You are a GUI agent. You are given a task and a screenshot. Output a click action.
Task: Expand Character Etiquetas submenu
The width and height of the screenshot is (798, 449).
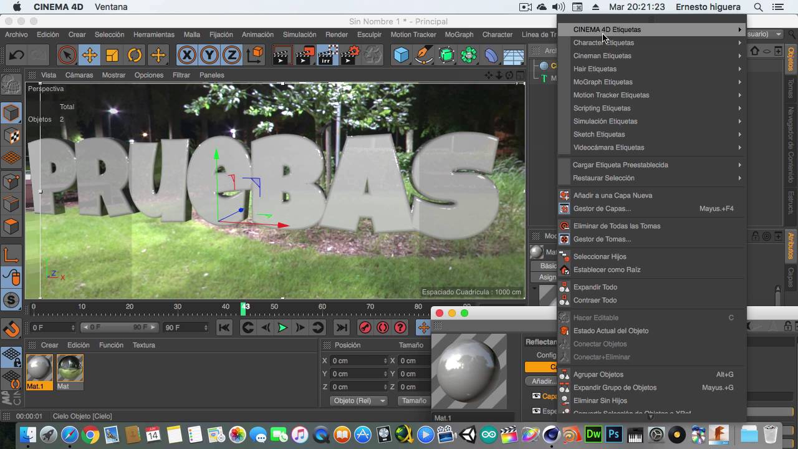[x=651, y=42]
